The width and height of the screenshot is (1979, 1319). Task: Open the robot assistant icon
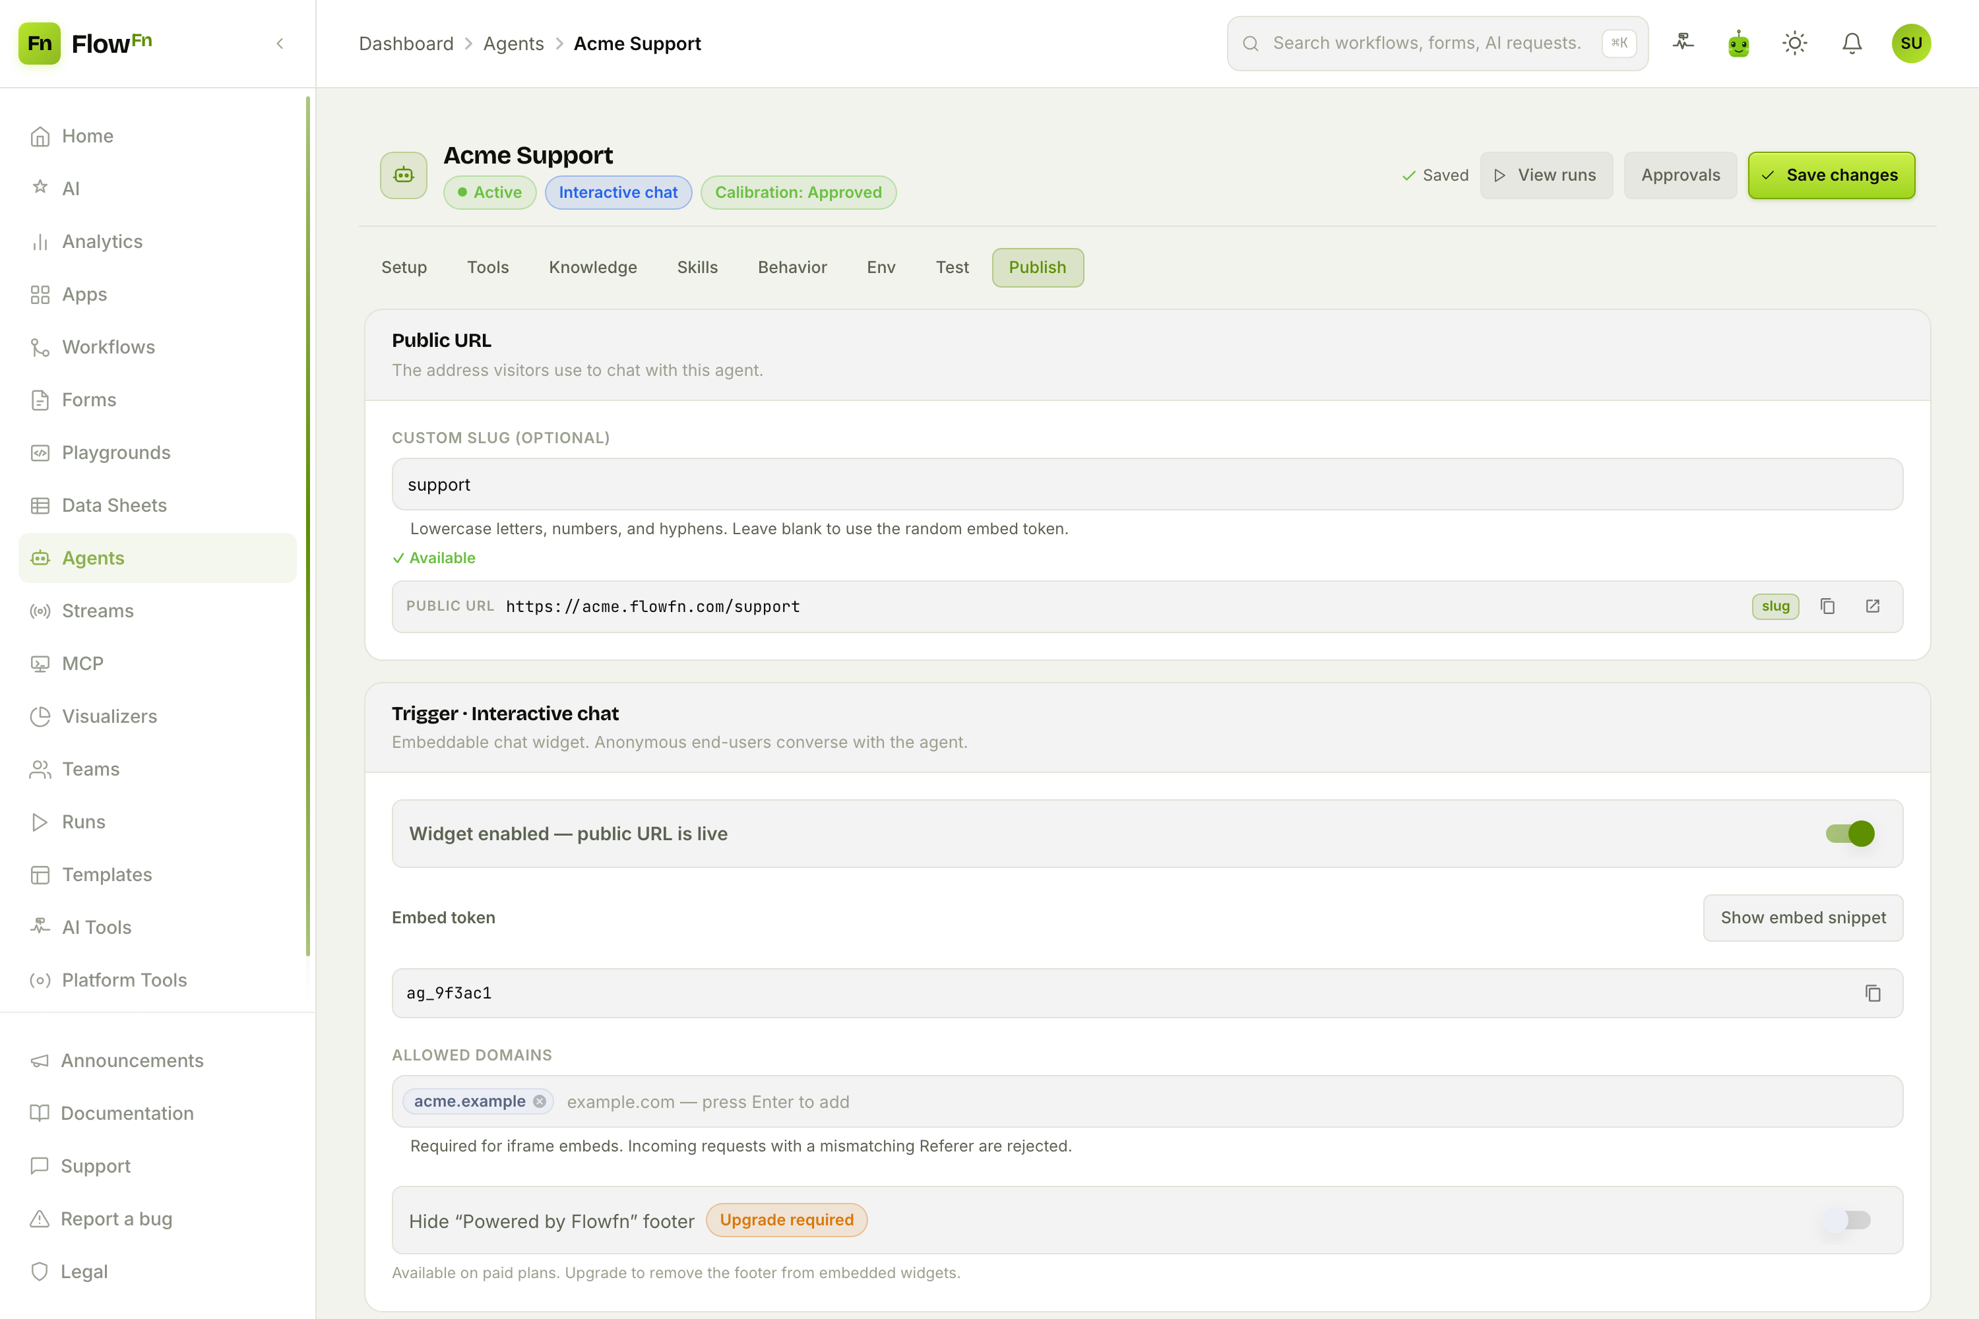[1738, 43]
